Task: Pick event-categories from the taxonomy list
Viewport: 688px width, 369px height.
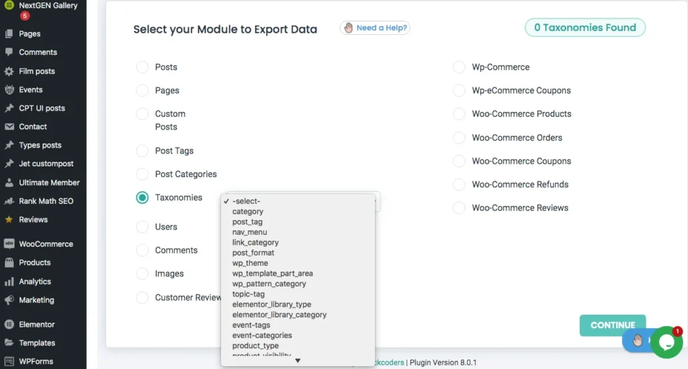Action: (262, 335)
